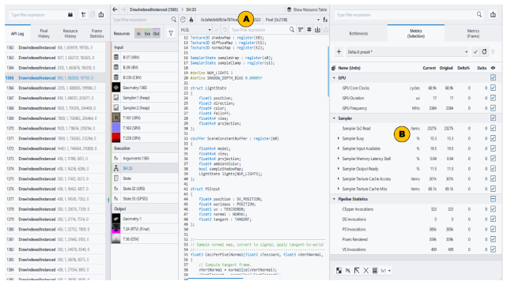Switch to the Bottlenecks tab
The image size is (507, 285).
tap(358, 33)
